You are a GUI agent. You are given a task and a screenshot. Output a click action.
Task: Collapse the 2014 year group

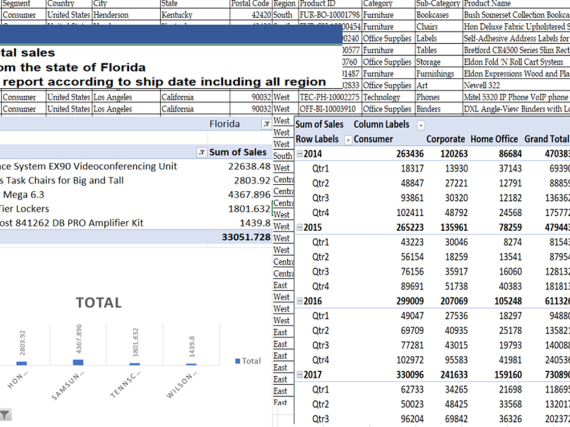point(300,154)
